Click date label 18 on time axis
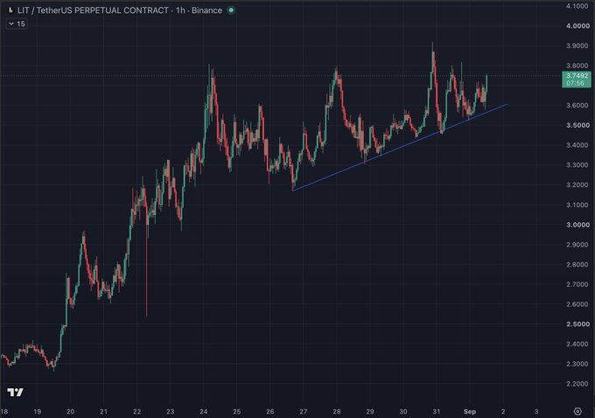The height and width of the screenshot is (418, 595). click(3, 412)
